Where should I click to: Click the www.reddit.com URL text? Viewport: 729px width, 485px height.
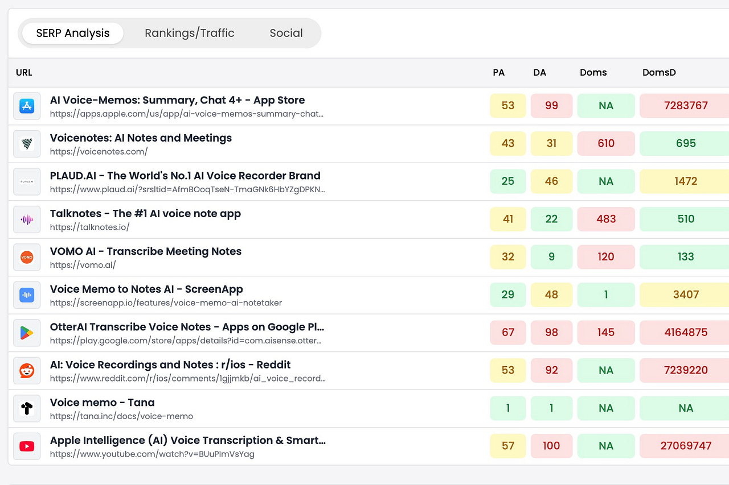tap(188, 378)
